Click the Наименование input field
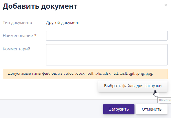Viewport: 171px width, 119px height. pos(107,36)
